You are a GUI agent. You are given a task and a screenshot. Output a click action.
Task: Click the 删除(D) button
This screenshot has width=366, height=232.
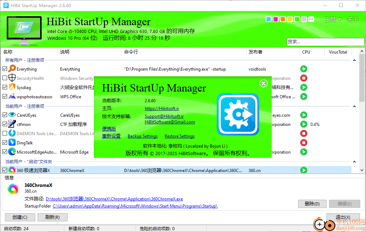pyautogui.click(x=312, y=204)
